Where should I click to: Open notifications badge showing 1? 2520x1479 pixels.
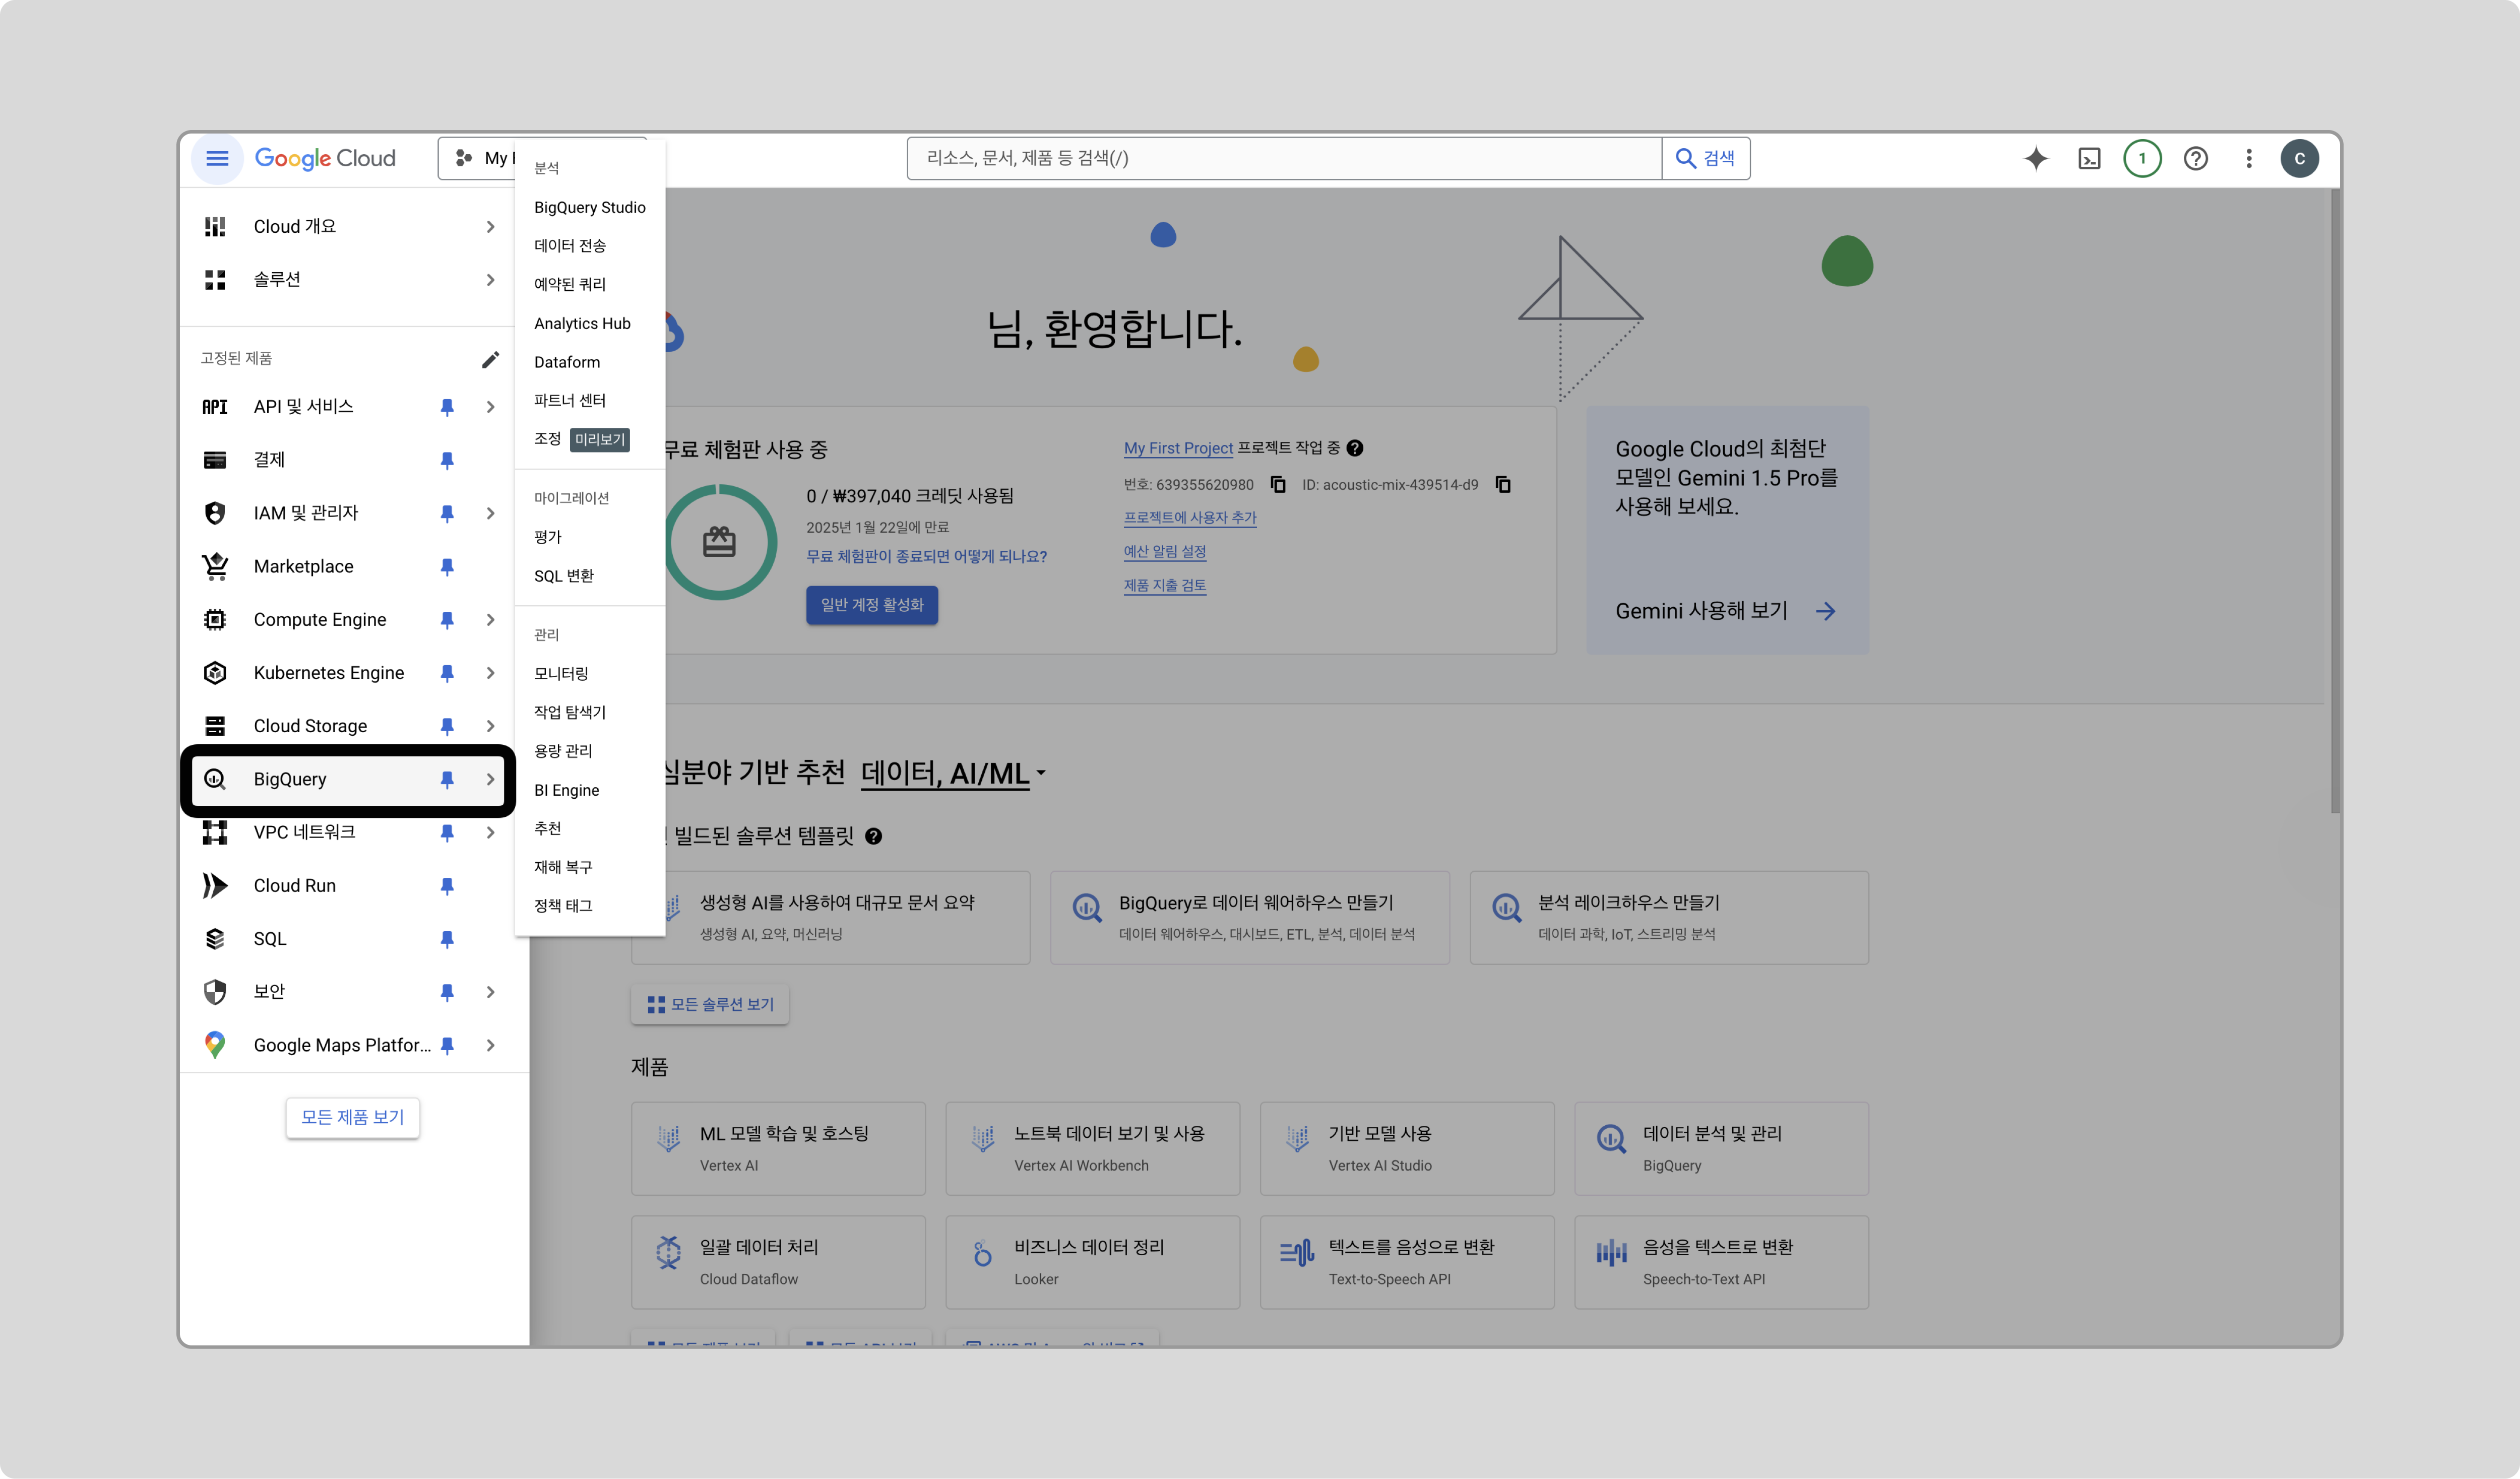tap(2142, 158)
